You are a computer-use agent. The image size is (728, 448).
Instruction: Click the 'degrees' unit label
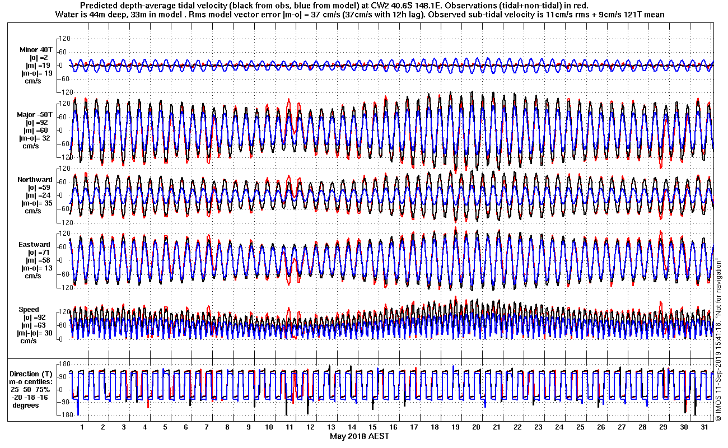(x=26, y=405)
